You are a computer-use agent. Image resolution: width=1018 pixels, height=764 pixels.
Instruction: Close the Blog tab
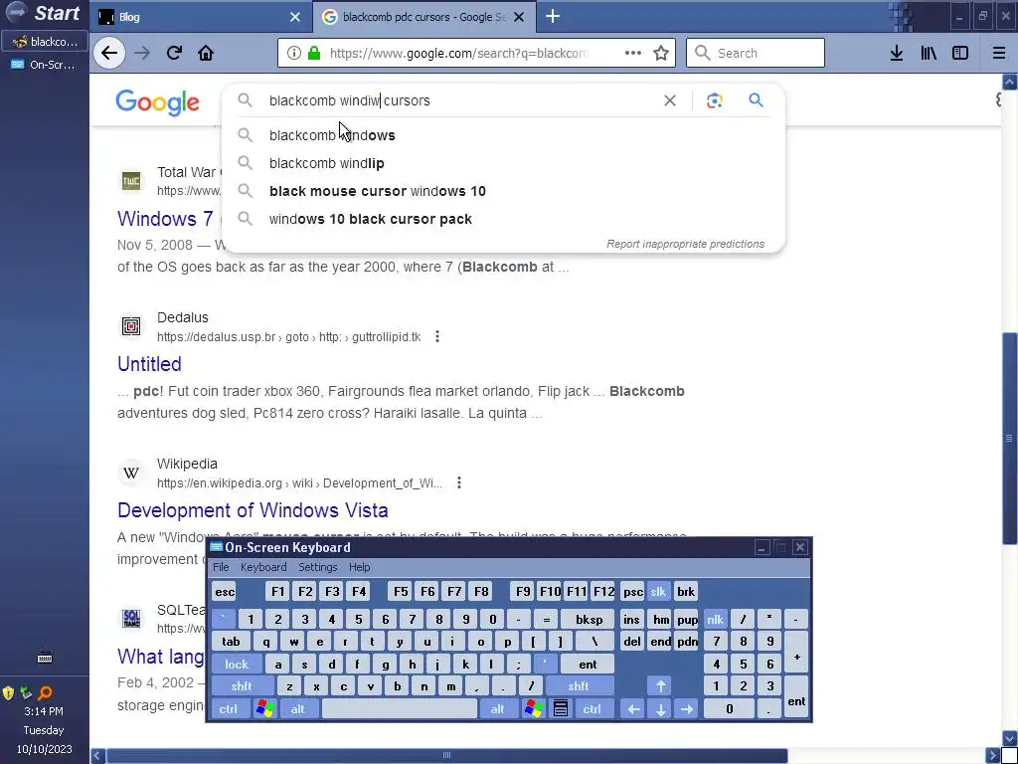pos(294,17)
